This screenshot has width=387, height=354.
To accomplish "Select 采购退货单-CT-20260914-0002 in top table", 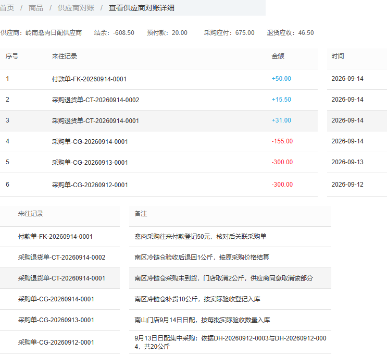I will coord(95,100).
